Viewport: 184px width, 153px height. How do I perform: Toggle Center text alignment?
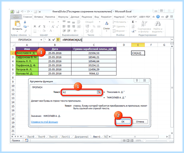[69, 26]
